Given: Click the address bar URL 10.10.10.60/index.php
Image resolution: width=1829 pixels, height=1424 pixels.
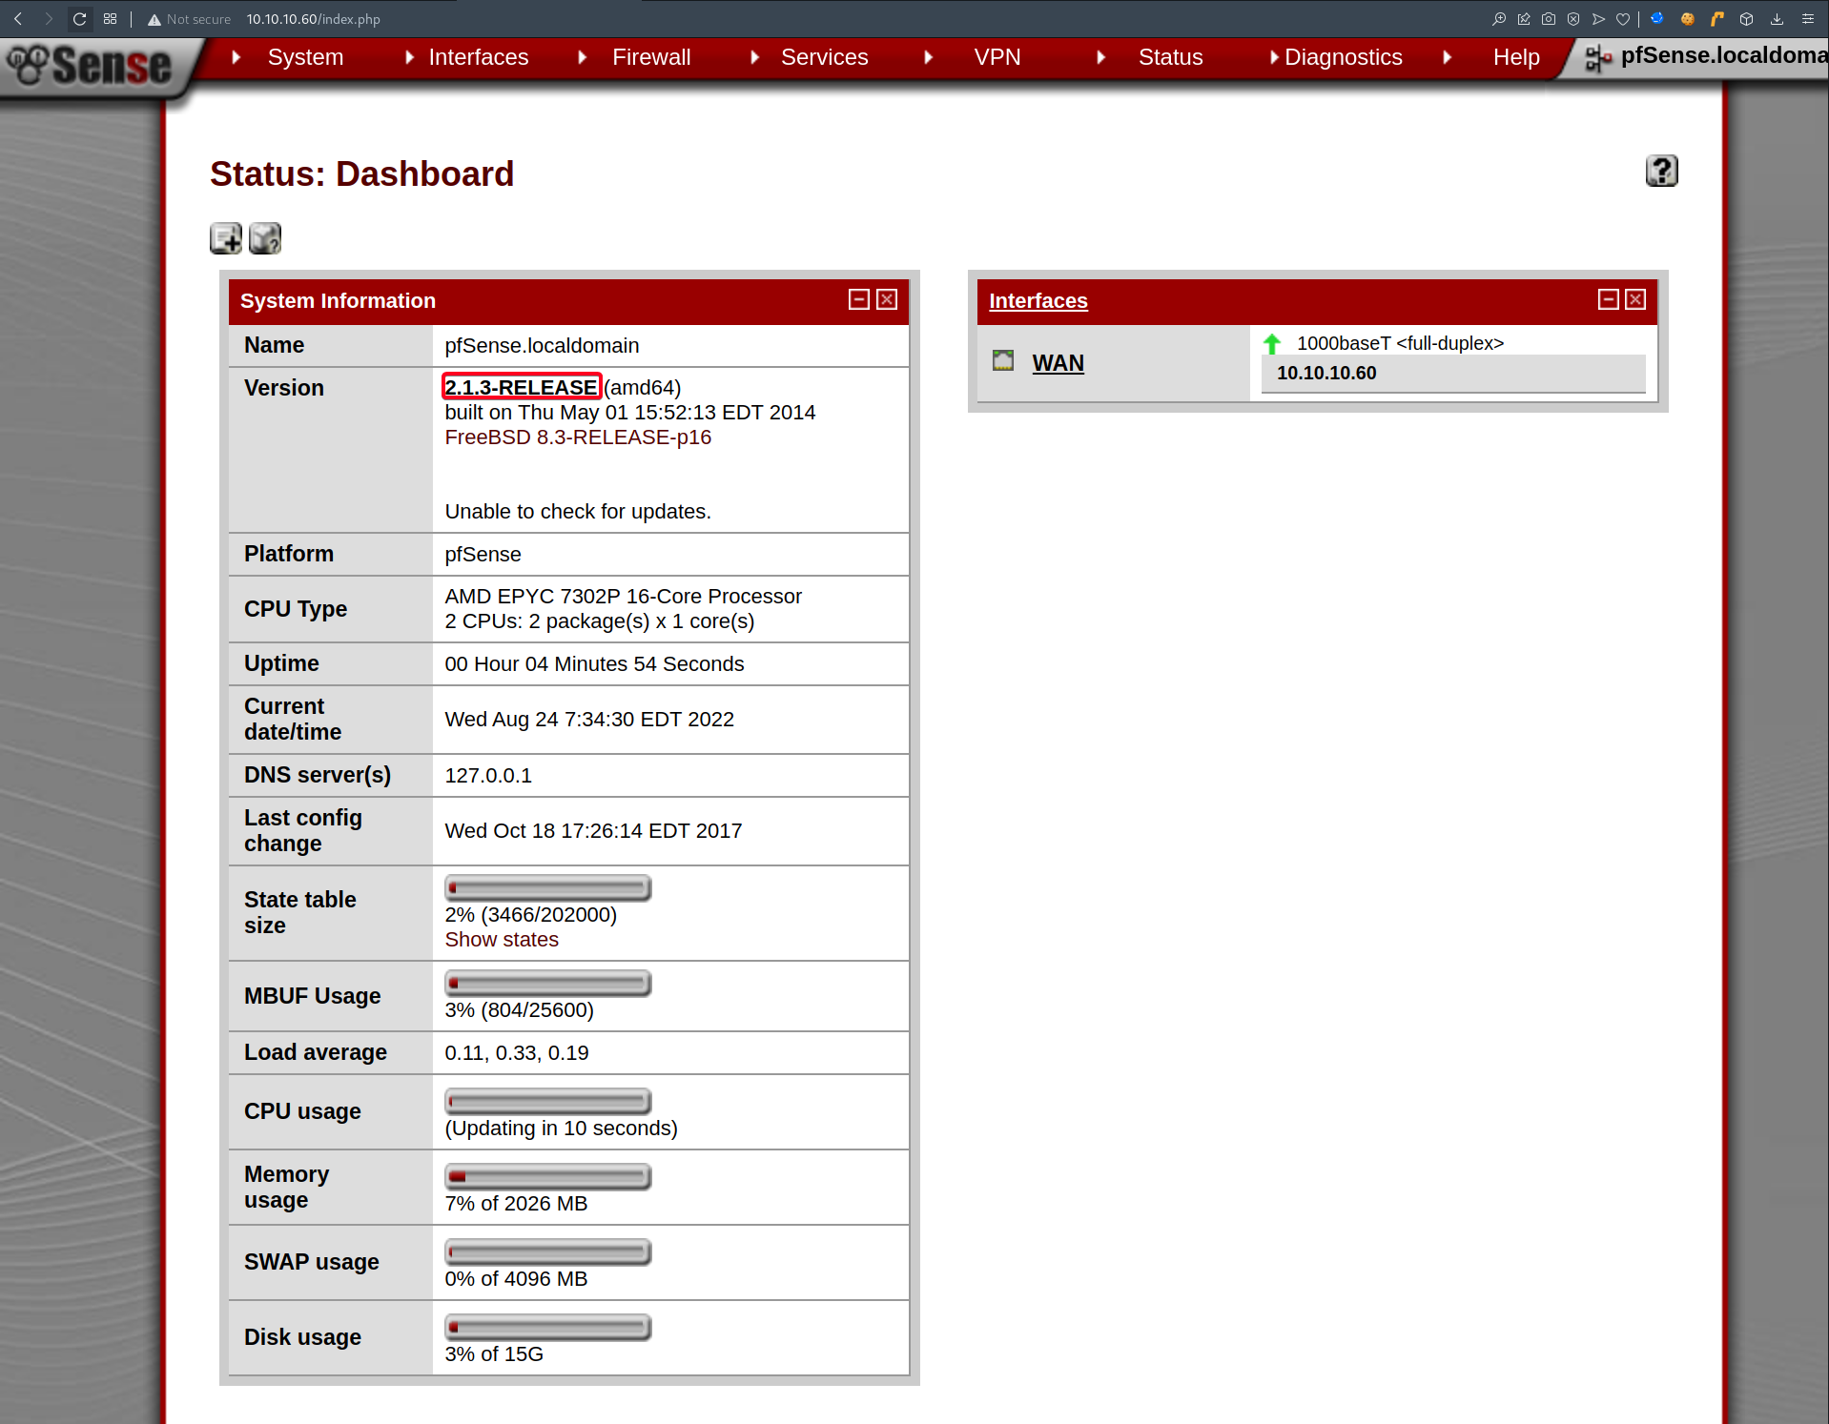Looking at the screenshot, I should (313, 19).
